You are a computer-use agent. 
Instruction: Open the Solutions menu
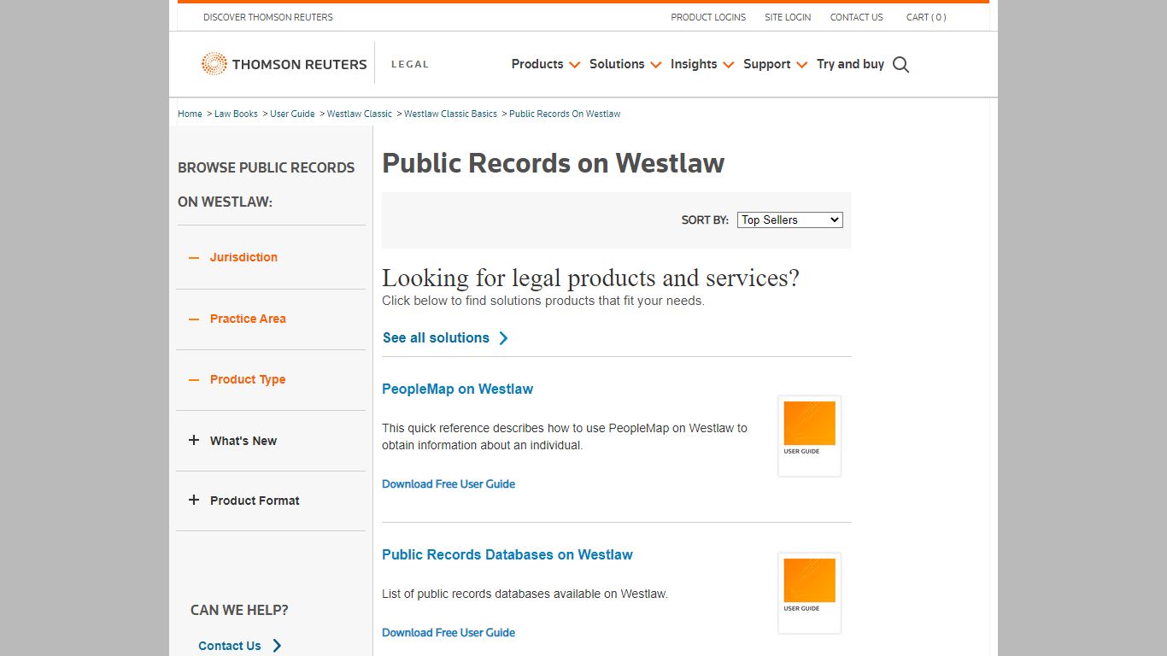point(617,64)
